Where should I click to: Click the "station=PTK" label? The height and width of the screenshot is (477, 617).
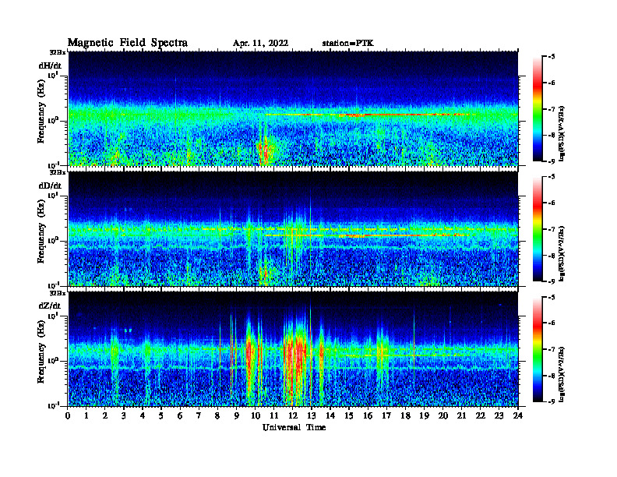(x=348, y=44)
